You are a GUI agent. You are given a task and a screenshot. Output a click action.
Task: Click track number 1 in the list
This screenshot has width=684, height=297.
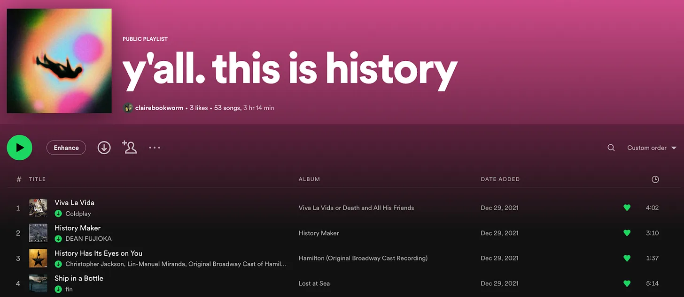[18, 208]
